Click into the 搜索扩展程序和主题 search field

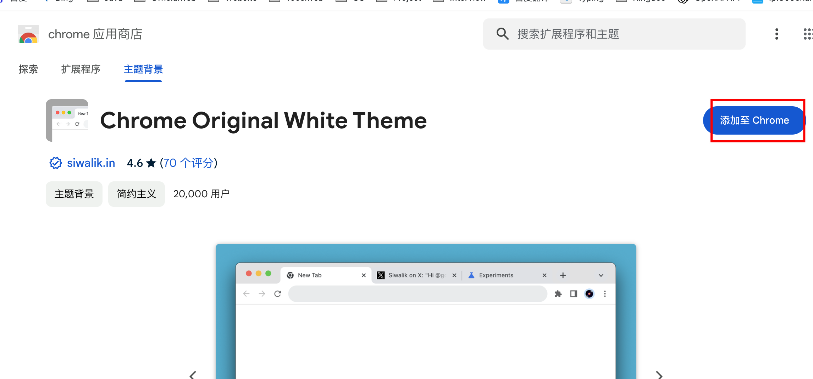614,34
